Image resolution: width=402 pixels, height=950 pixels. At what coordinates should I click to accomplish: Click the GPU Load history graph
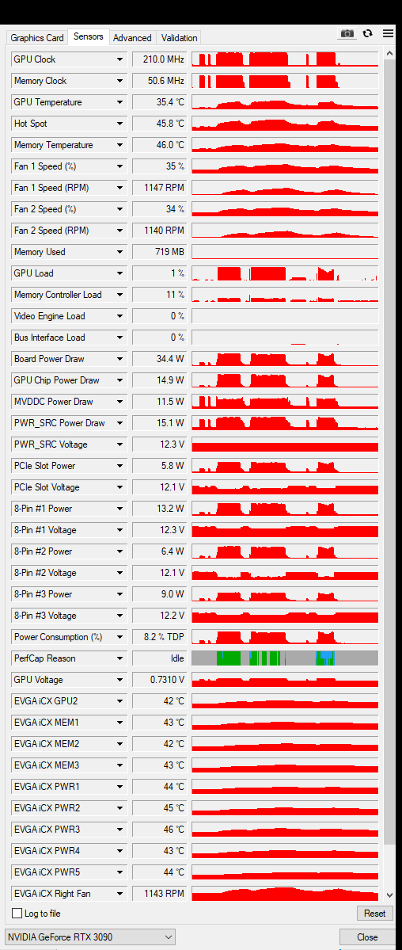(285, 273)
